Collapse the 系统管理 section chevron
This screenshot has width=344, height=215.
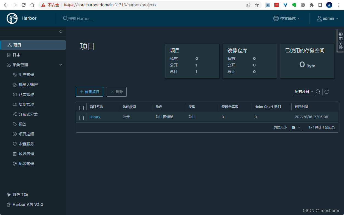click(x=61, y=65)
